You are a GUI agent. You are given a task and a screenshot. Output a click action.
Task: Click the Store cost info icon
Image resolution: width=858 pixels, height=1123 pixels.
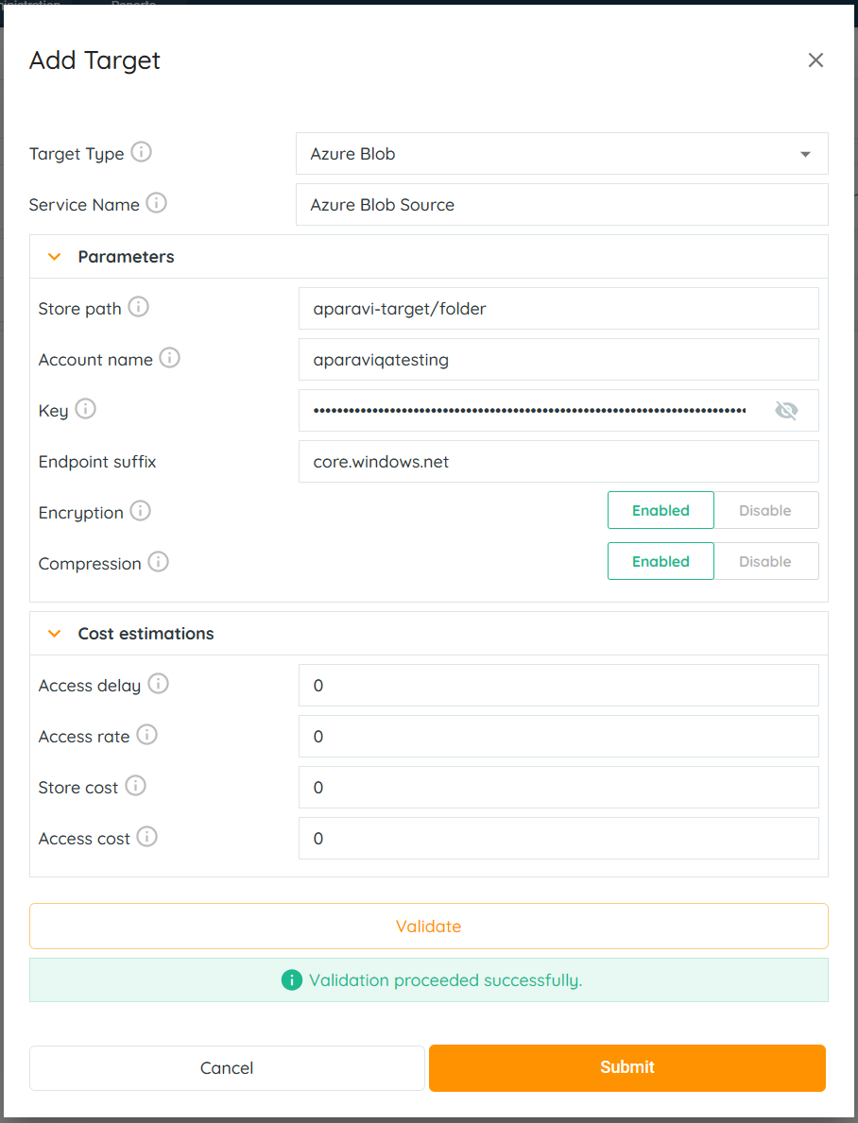pos(136,786)
